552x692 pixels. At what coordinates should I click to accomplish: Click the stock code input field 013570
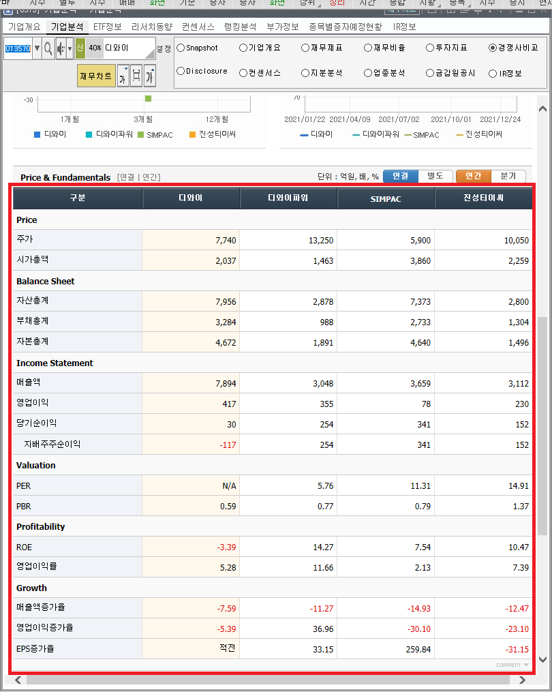18,48
